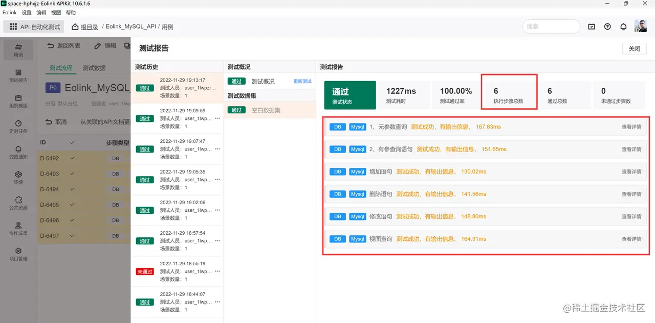
Task: Click Eolink_MySQL_API in the breadcrumb
Action: click(131, 27)
